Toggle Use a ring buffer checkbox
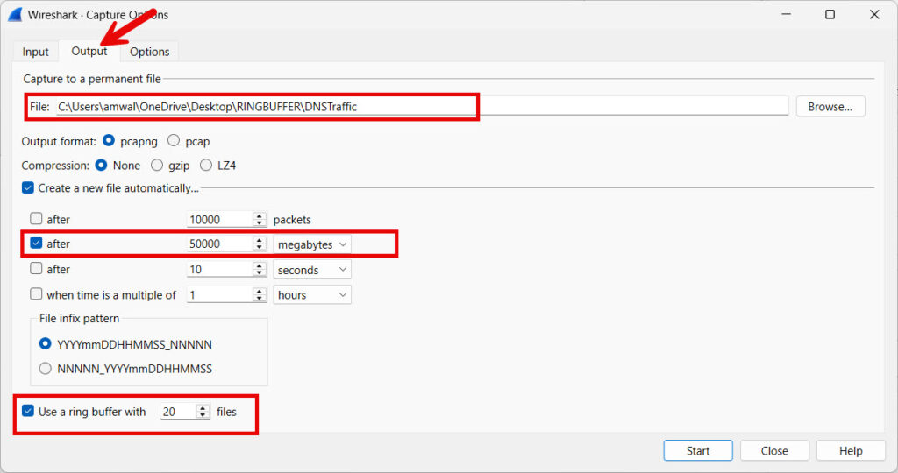Image resolution: width=898 pixels, height=473 pixels. coord(28,412)
